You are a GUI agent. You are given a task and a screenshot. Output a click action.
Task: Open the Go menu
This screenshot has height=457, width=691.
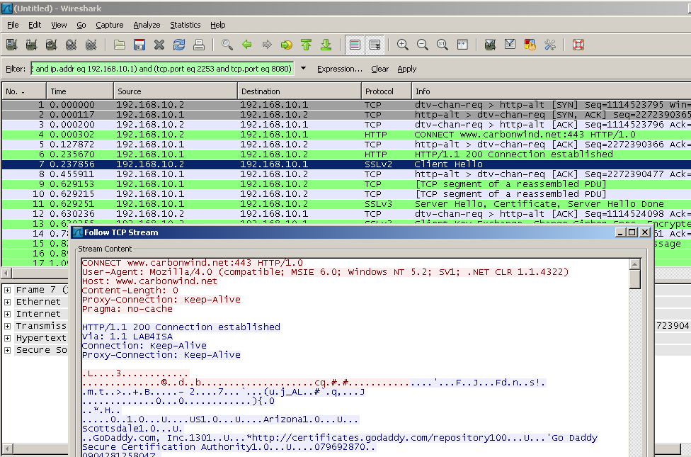coord(81,25)
